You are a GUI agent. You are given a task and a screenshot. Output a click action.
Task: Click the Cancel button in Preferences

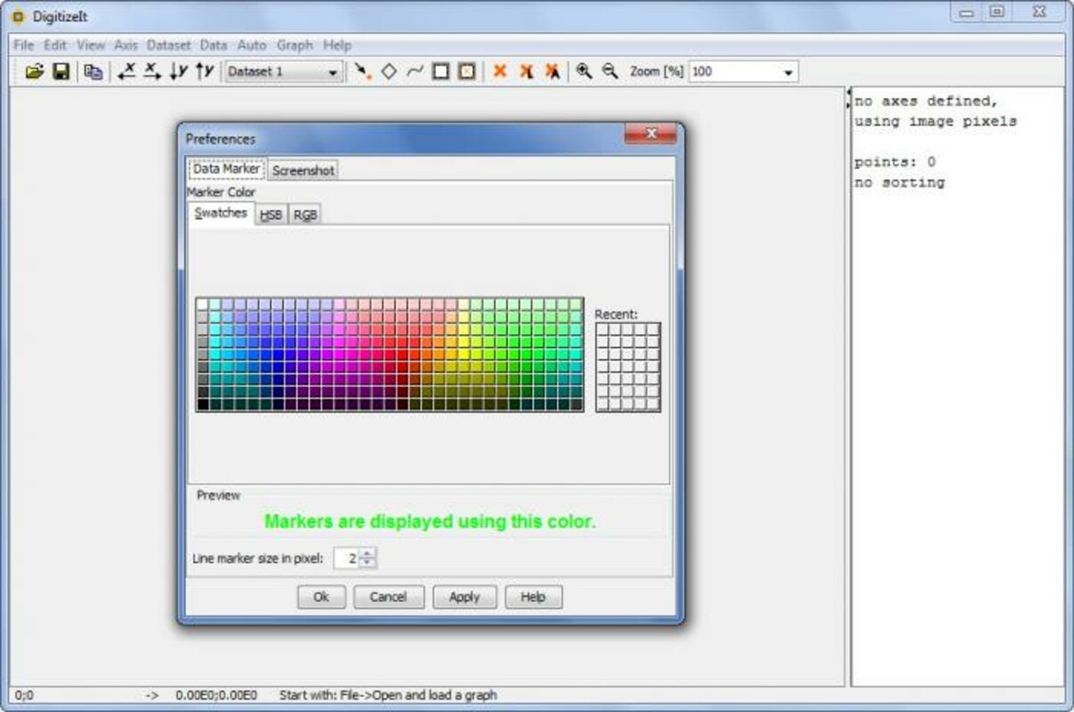pyautogui.click(x=388, y=597)
